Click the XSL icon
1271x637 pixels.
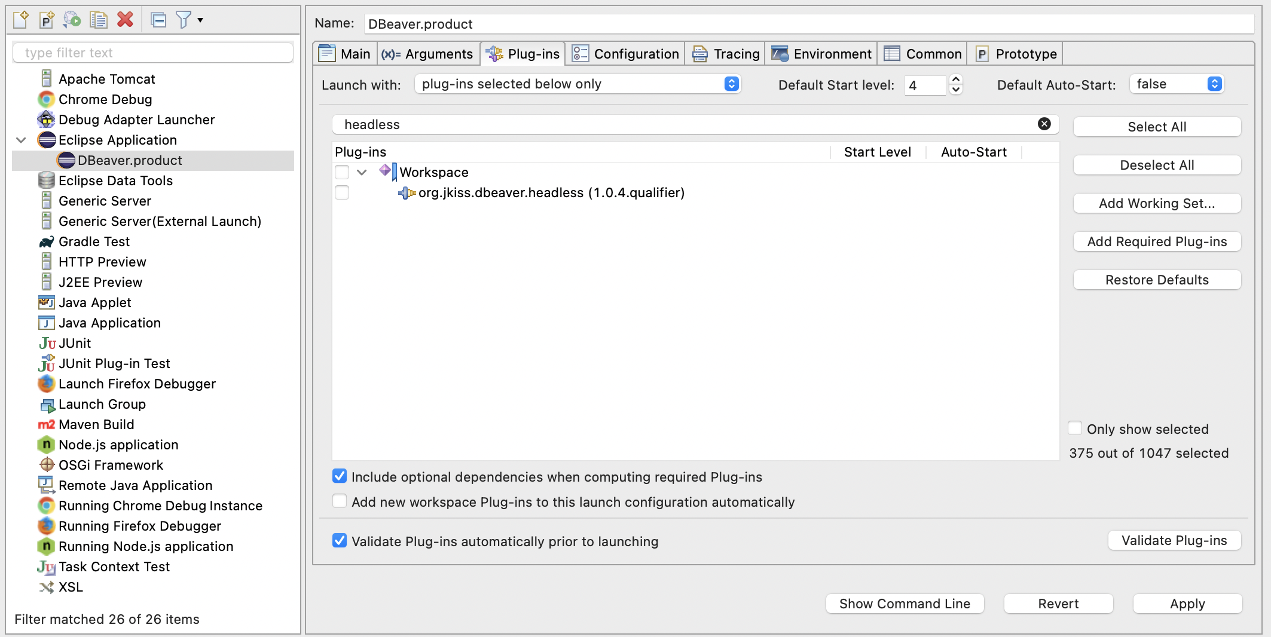tap(47, 587)
